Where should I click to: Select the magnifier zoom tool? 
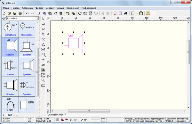(43, 80)
